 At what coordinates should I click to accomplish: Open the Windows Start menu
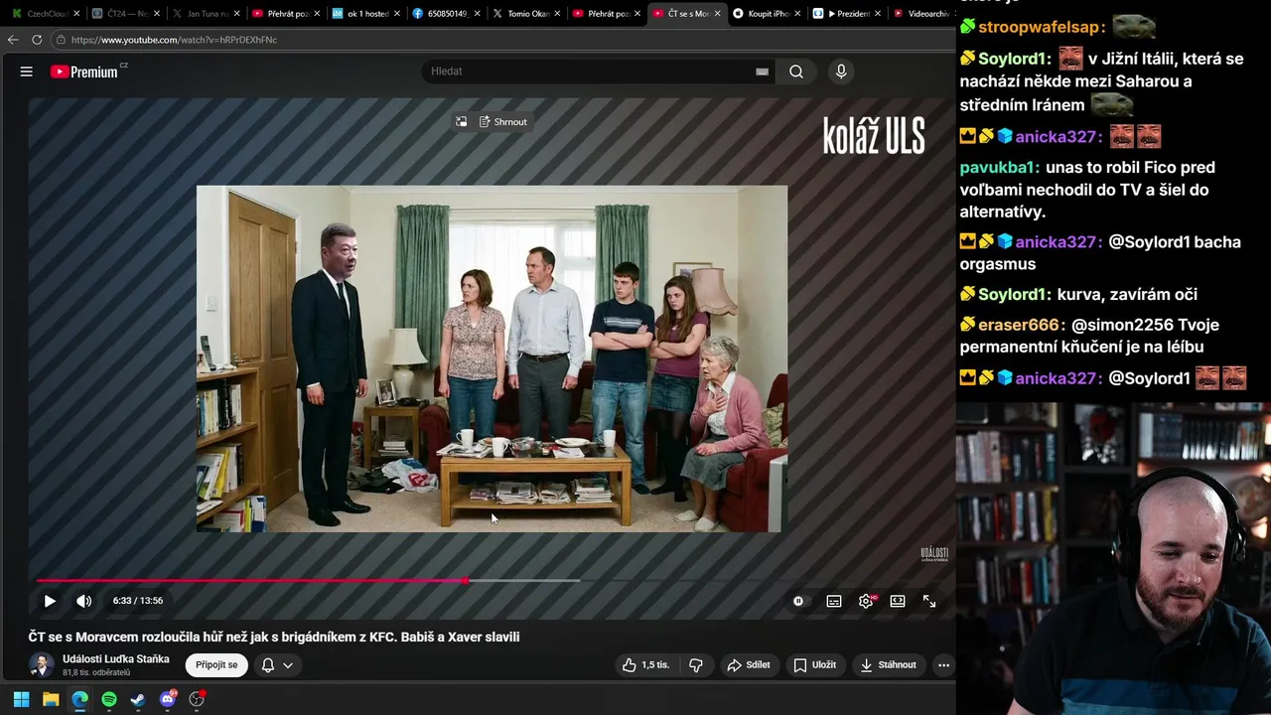pos(21,699)
